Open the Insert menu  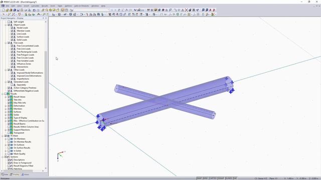coord(27,6)
